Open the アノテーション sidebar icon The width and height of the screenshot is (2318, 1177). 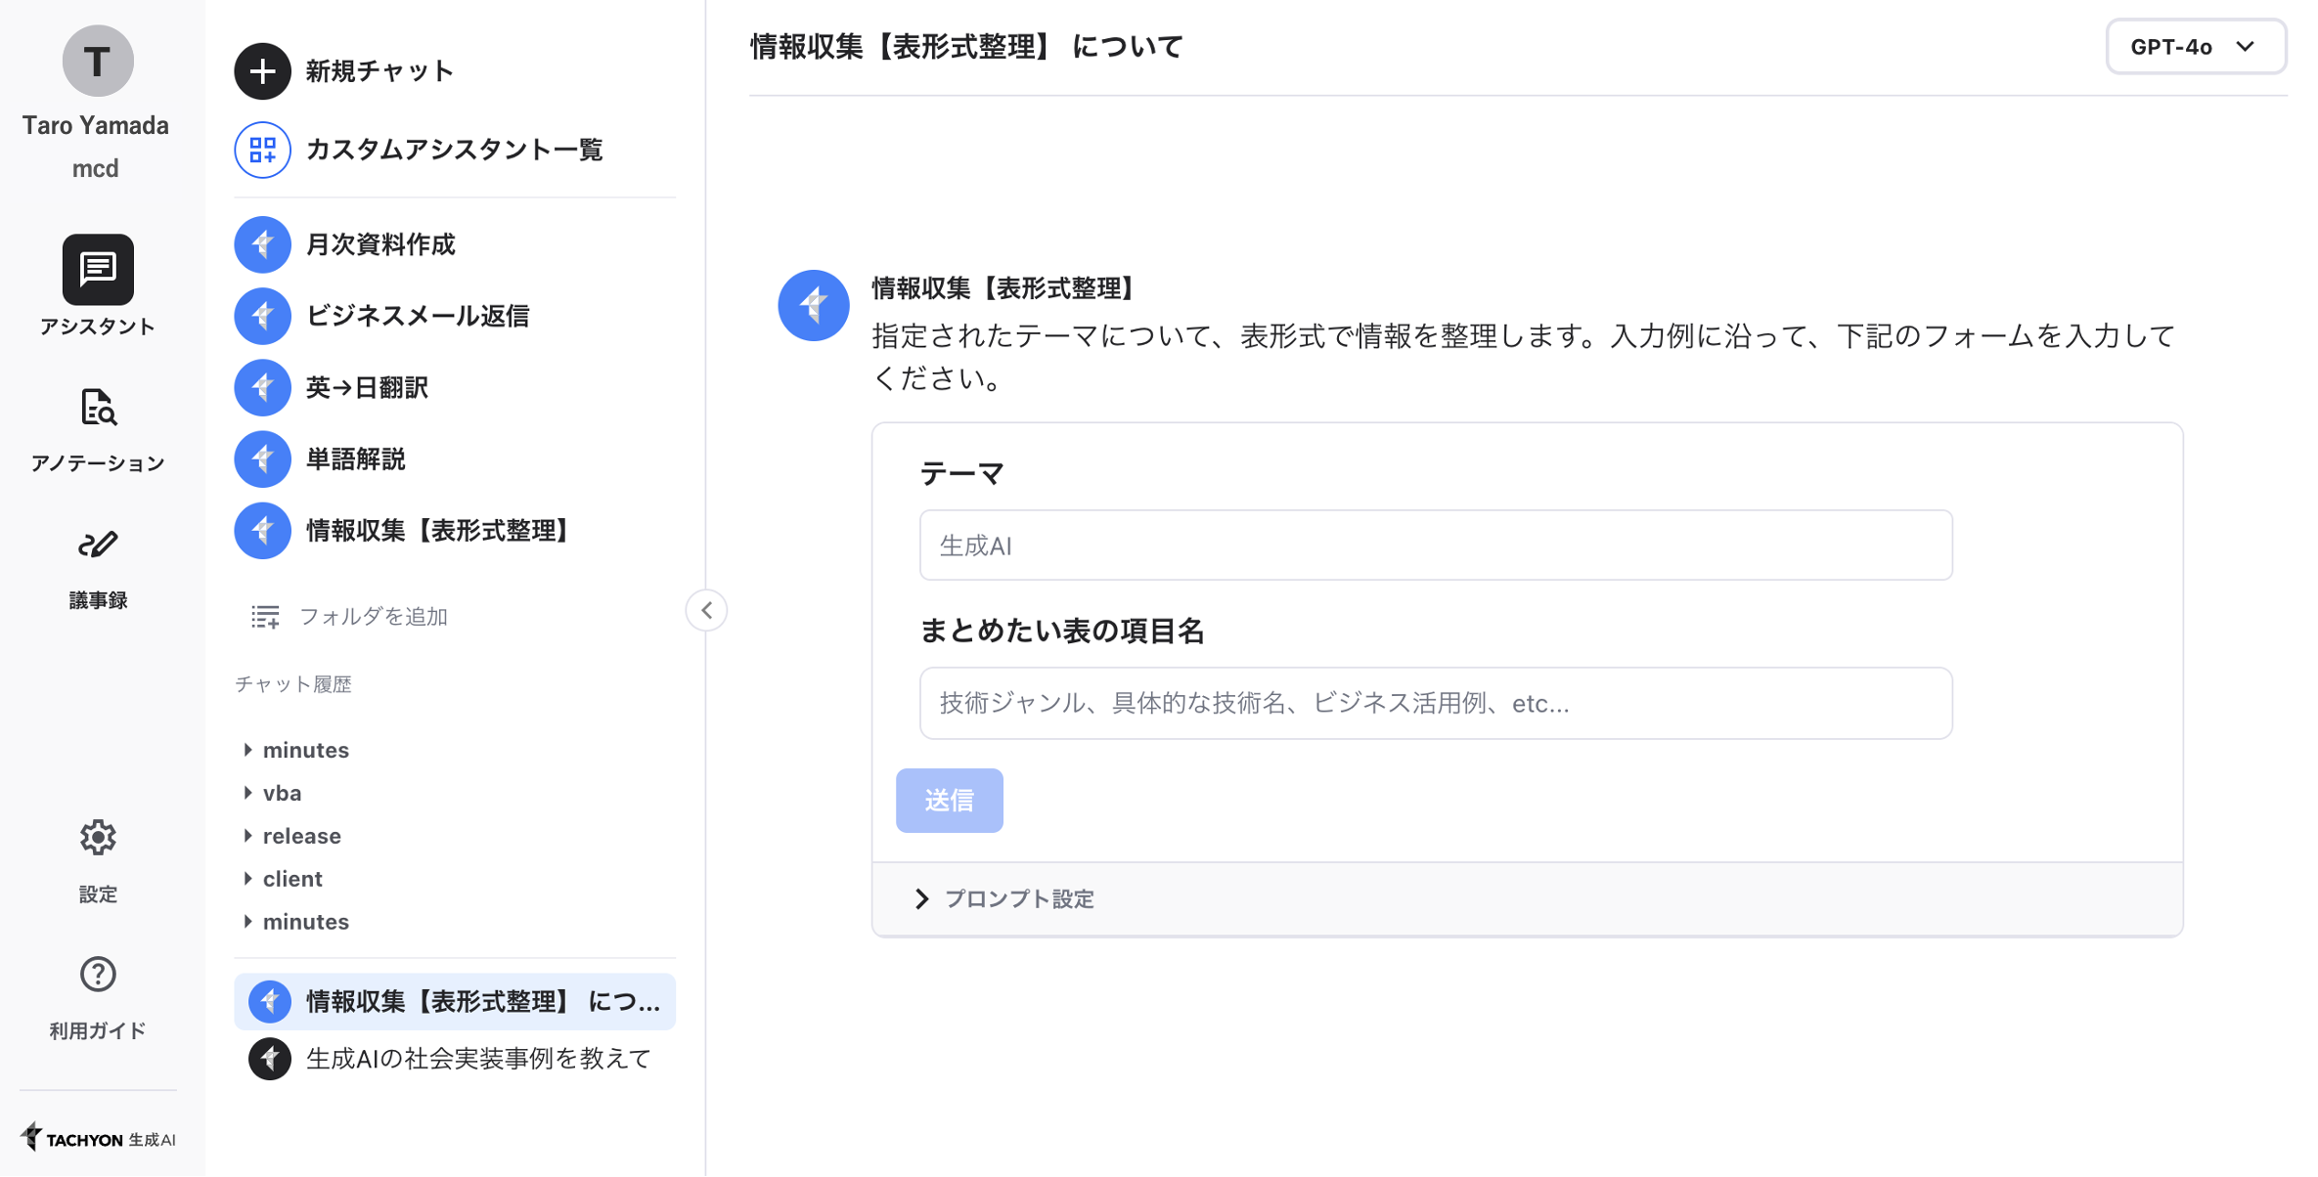pyautogui.click(x=98, y=408)
